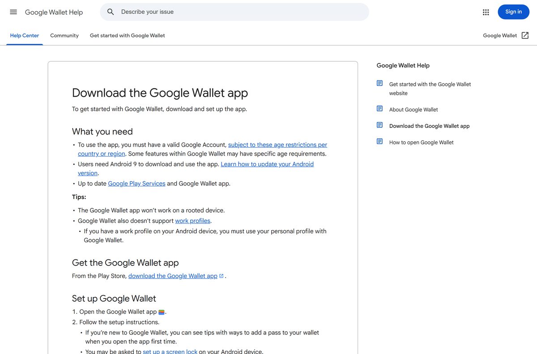The height and width of the screenshot is (354, 537).
Task: Open sidebar About Google Wallet article
Action: [x=413, y=110]
